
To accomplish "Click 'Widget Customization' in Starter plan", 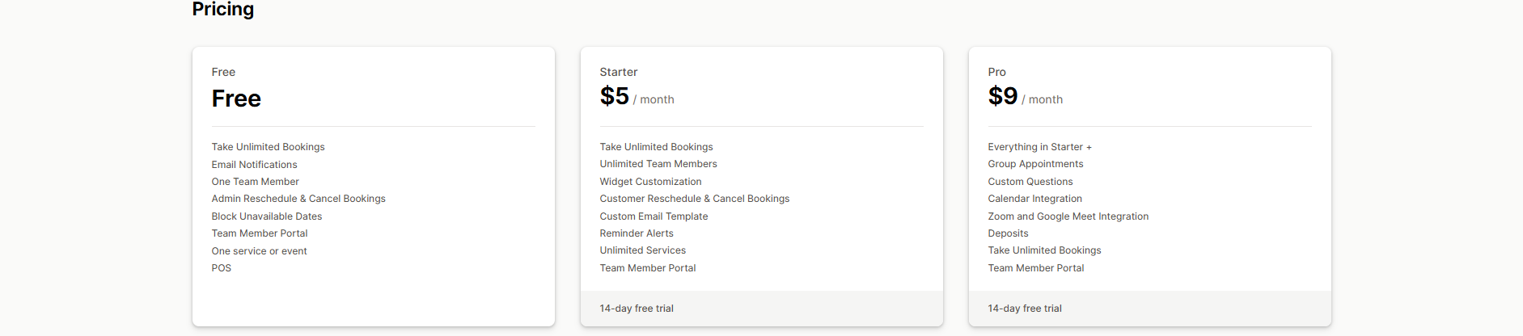I will [x=650, y=182].
